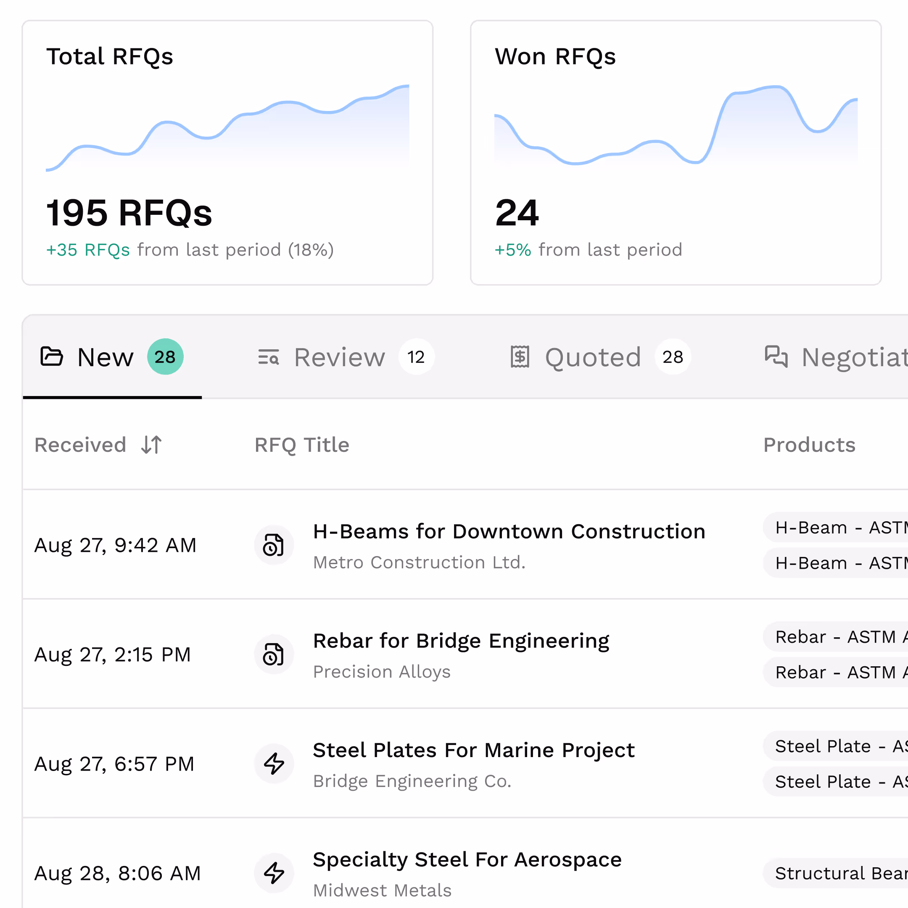Toggle the Received column sort arrows
Viewport: 908px width, 908px height.
151,445
